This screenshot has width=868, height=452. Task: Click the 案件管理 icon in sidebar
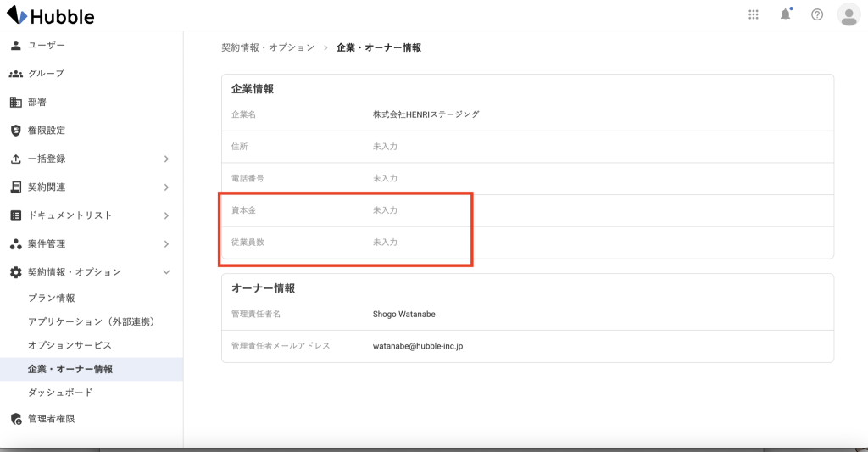pos(15,244)
